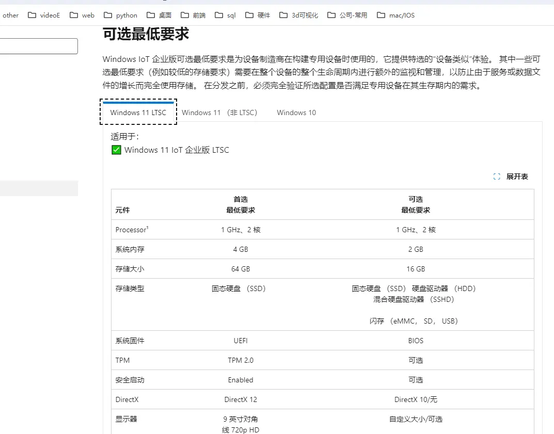Click the 混合硬盘驱动器 (SSHD) text
Image resolution: width=554 pixels, height=434 pixels.
[x=414, y=299]
